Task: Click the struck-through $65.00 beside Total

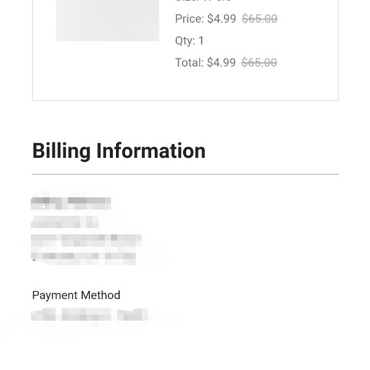Action: coord(259,62)
